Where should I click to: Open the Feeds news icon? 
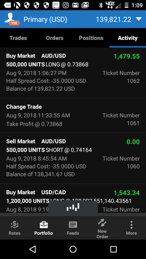(73, 225)
